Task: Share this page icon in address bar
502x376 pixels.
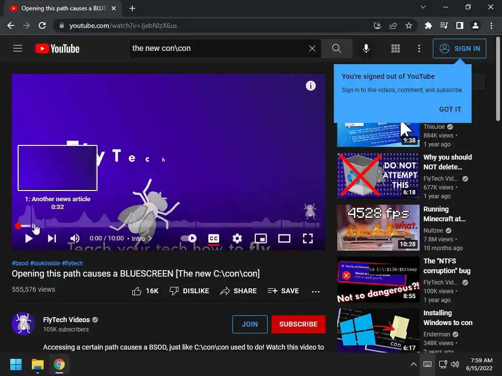Action: tap(393, 25)
